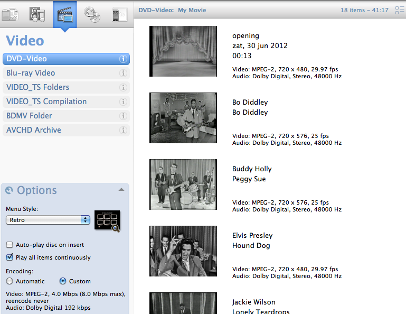Show info for Blu-ray Video
This screenshot has height=314, width=406.
tap(123, 73)
